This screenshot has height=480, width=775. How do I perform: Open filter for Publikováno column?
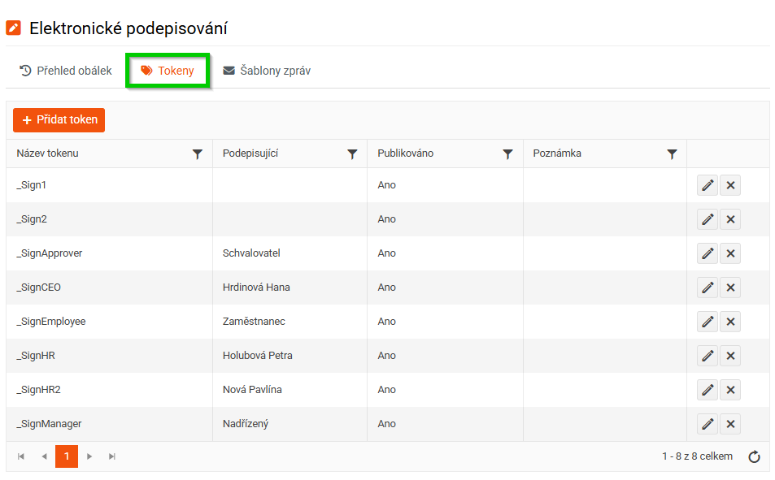507,154
